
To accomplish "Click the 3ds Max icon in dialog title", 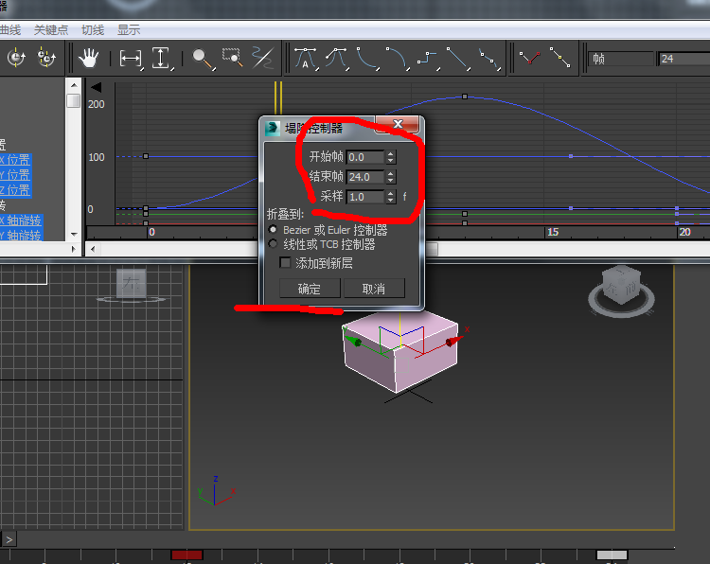I will [x=273, y=129].
